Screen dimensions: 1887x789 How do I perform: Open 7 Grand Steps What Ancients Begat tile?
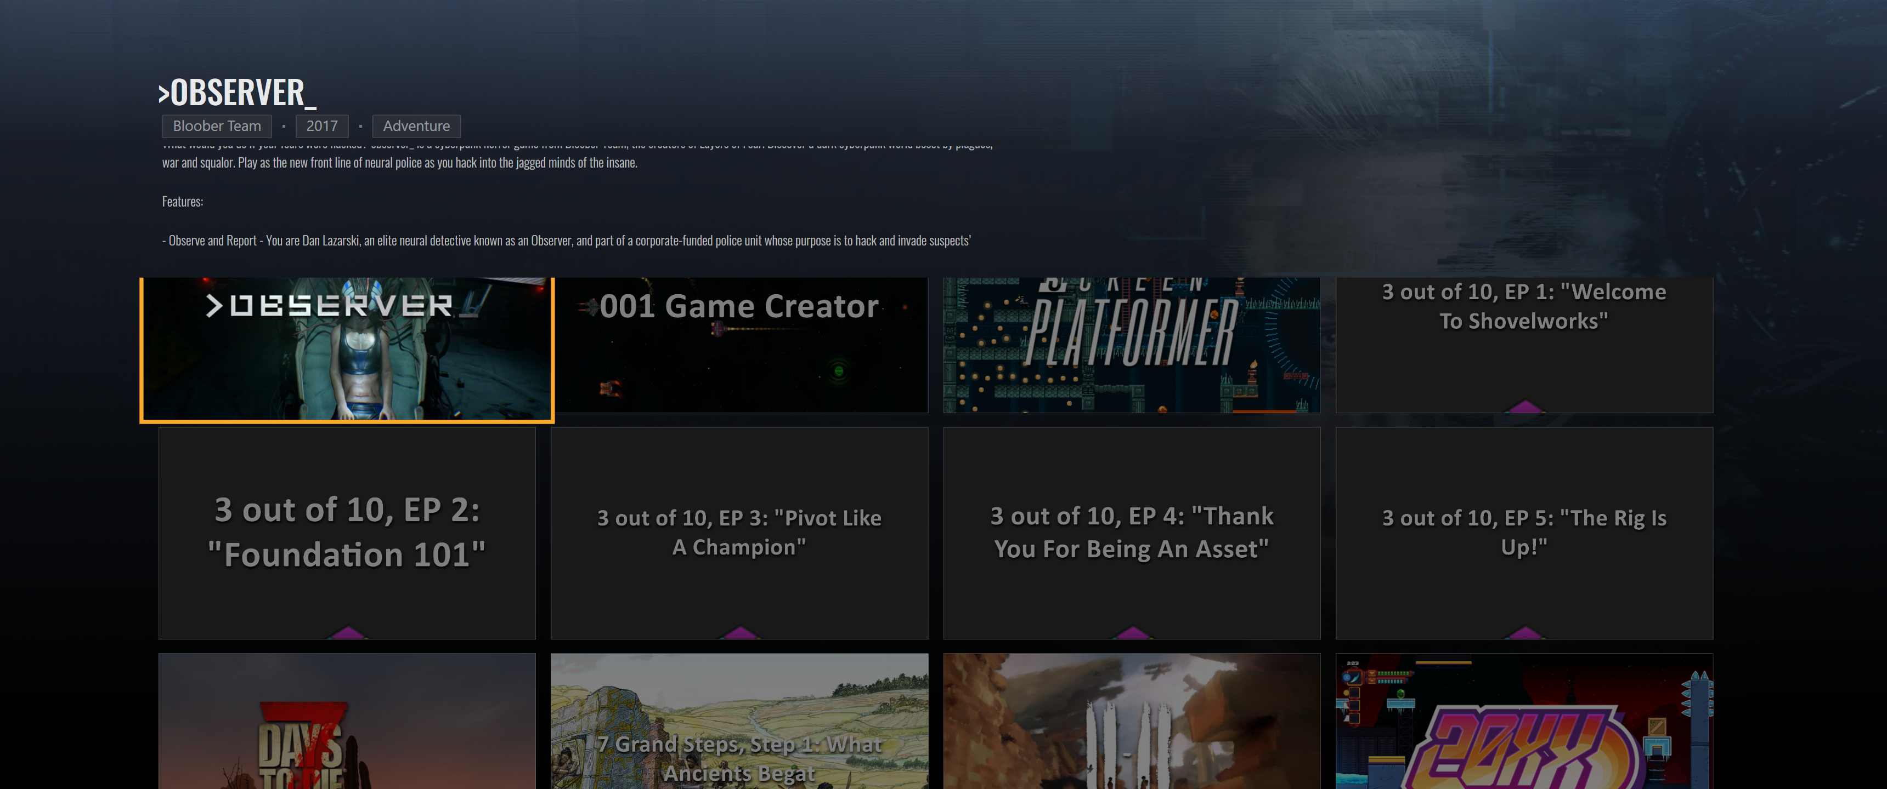point(739,721)
